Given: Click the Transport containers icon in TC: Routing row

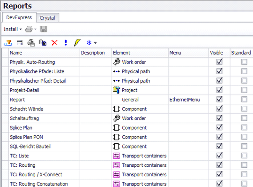Looking at the screenshot, I should coord(117,165).
